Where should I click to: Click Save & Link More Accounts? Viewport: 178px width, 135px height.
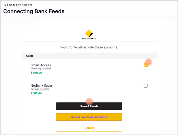(89, 117)
